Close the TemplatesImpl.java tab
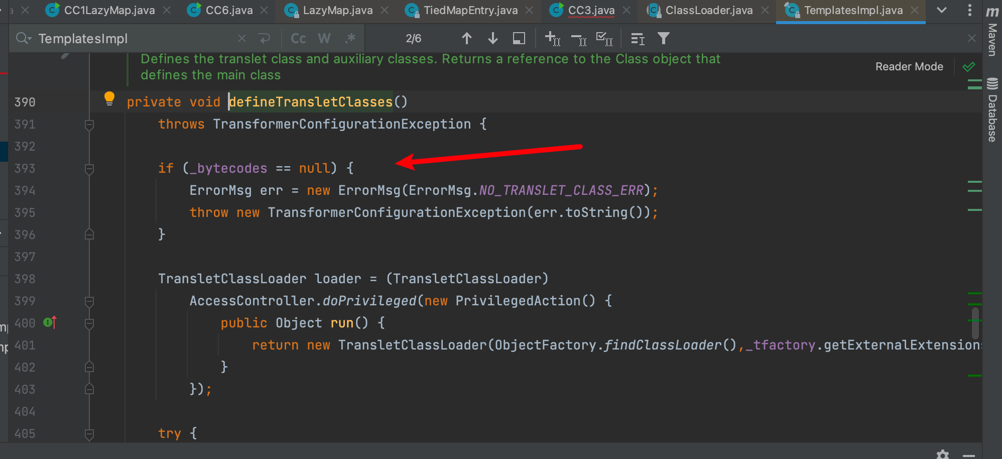Screen dimensions: 1002x459 (915, 10)
